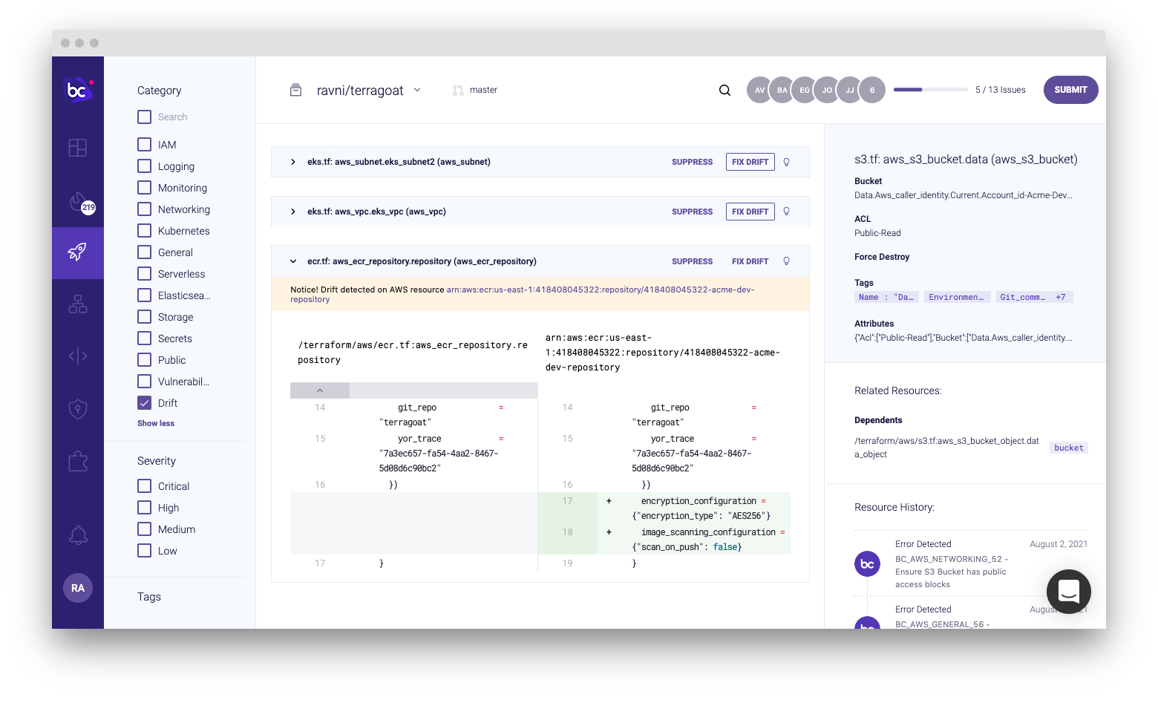The width and height of the screenshot is (1158, 703).
Task: Open the s3_bucket_object dependent path
Action: (946, 448)
